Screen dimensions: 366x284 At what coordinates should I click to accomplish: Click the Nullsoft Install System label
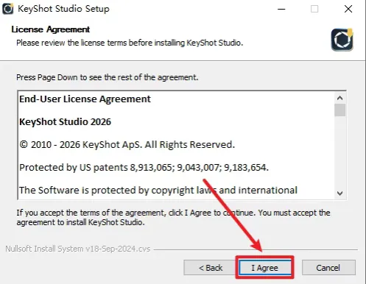pyautogui.click(x=78, y=249)
